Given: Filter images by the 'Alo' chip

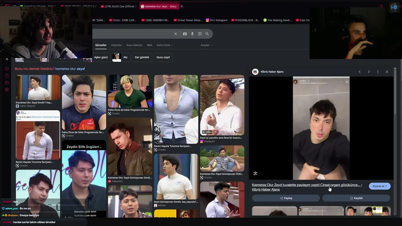Looking at the screenshot, I should point(121,57).
